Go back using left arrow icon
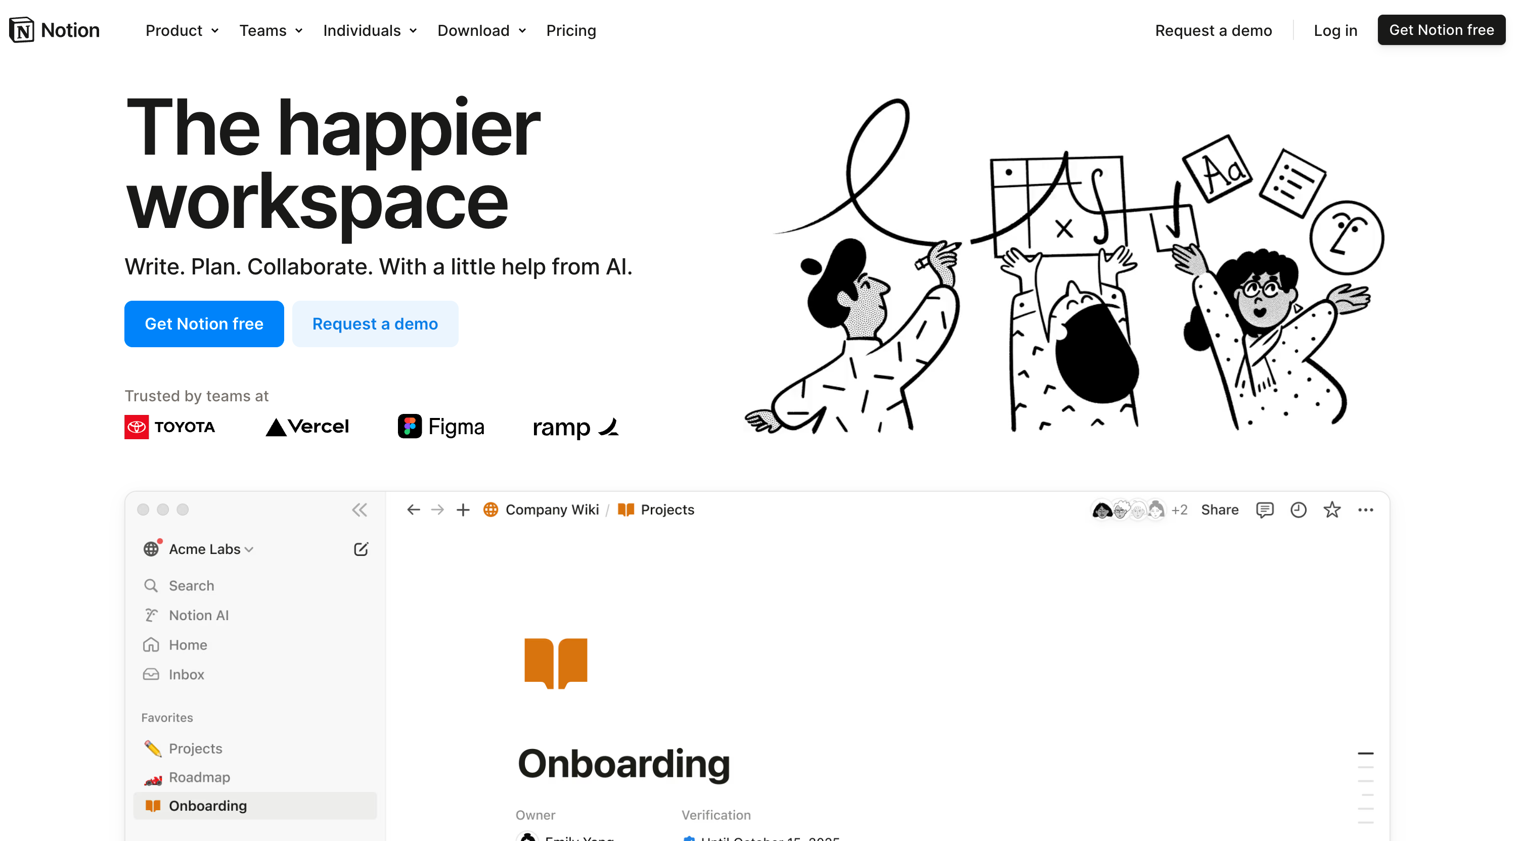Viewport: 1521px width, 841px height. pos(413,509)
